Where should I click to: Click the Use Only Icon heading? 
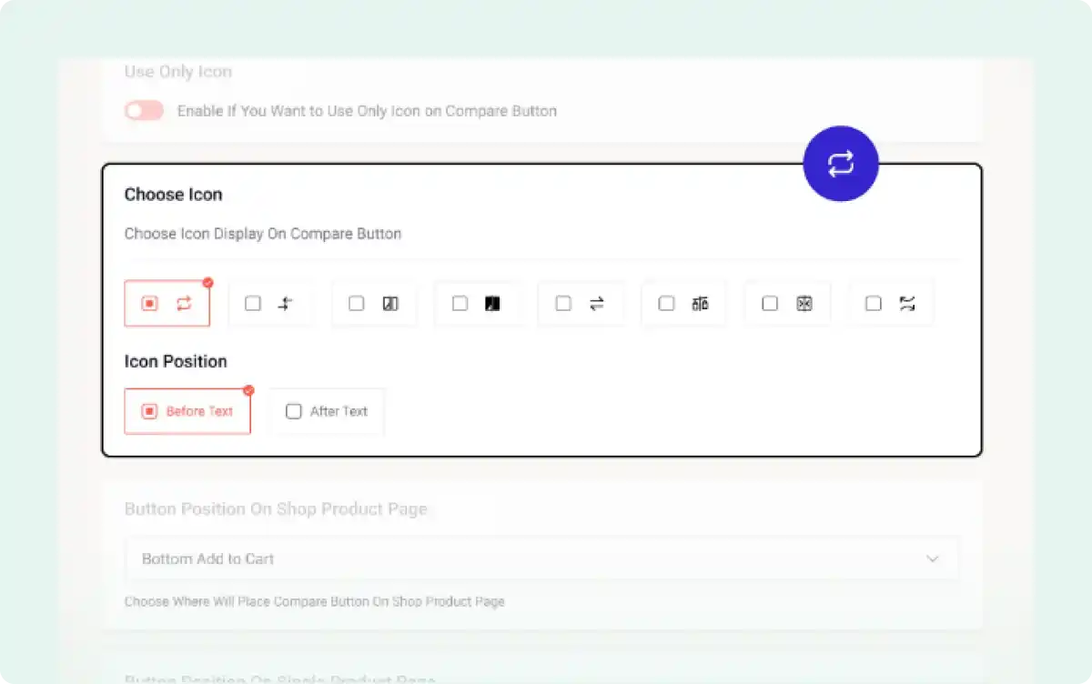(178, 72)
